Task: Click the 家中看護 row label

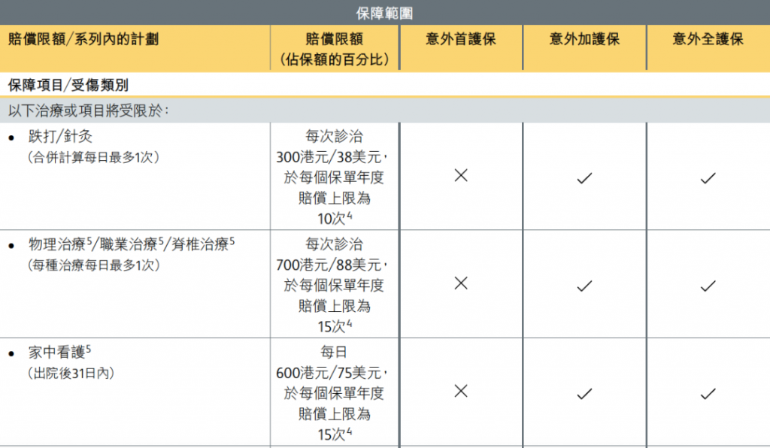Action: [x=59, y=352]
